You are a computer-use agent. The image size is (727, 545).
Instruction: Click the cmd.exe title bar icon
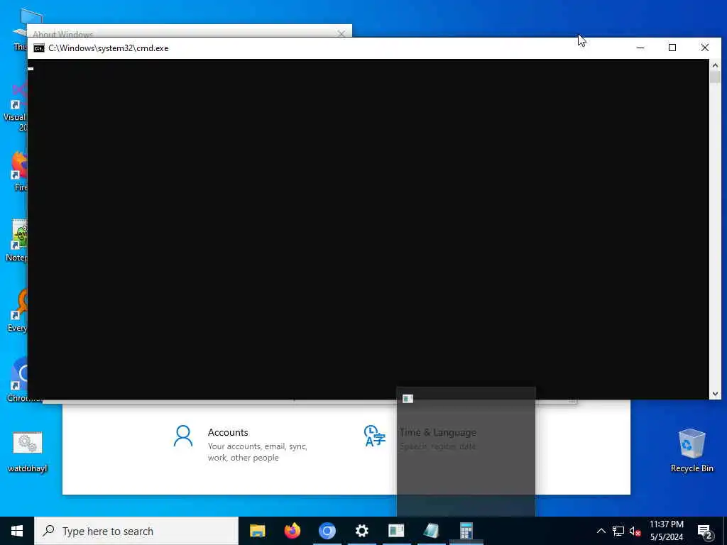39,48
